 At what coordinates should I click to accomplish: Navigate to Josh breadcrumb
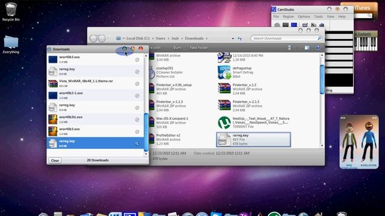point(175,38)
